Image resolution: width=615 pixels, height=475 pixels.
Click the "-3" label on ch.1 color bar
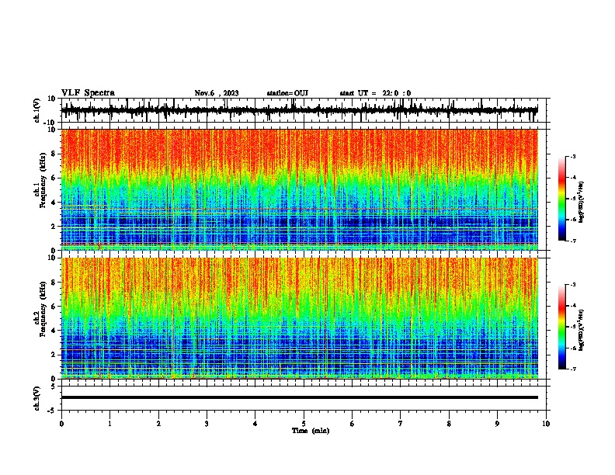(572, 156)
